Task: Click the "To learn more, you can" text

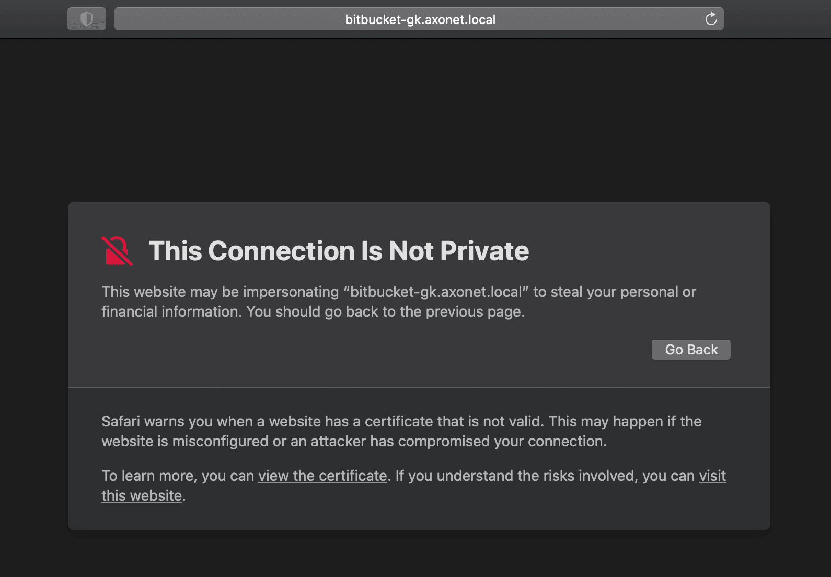Action: tap(178, 476)
